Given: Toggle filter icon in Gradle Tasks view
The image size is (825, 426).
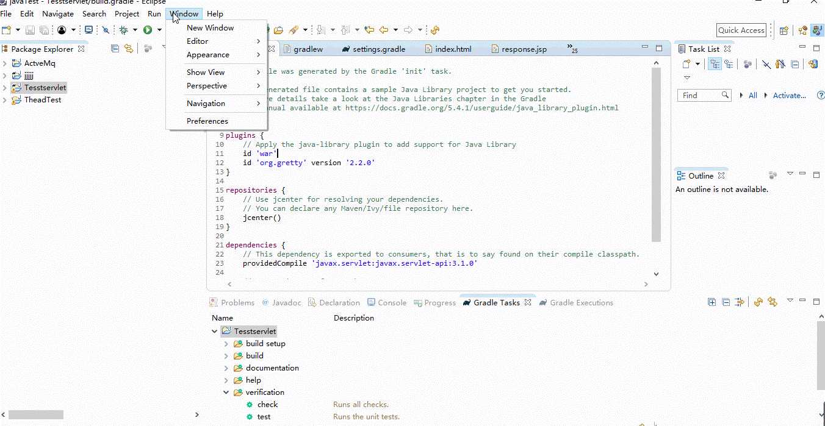Looking at the screenshot, I should [x=740, y=302].
